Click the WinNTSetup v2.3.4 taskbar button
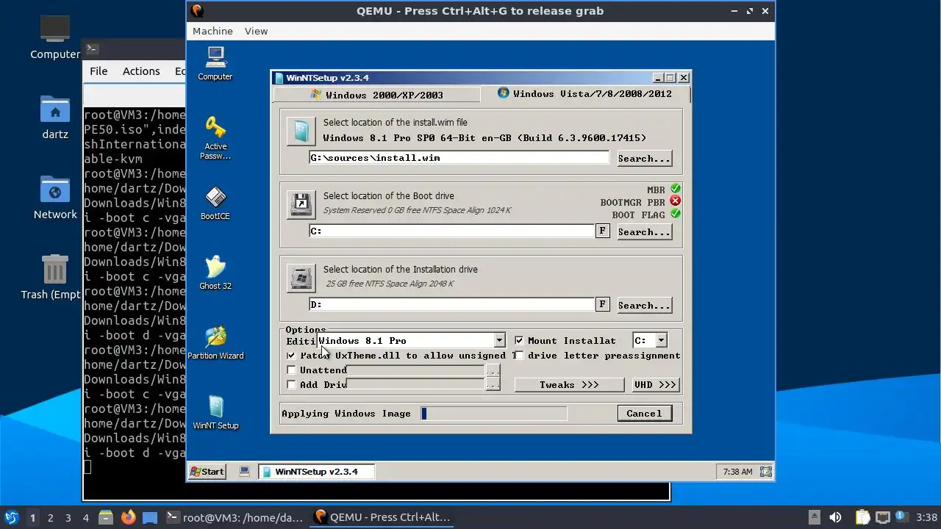 click(316, 472)
